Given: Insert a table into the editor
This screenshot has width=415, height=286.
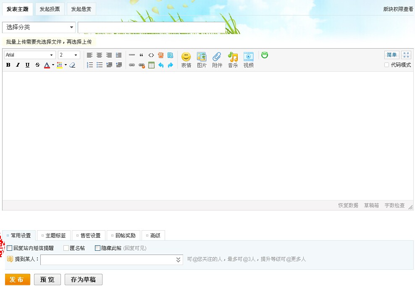Looking at the screenshot, I should [151, 65].
